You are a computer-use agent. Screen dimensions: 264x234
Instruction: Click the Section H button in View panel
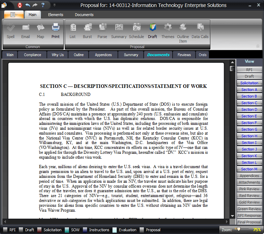[249, 136]
